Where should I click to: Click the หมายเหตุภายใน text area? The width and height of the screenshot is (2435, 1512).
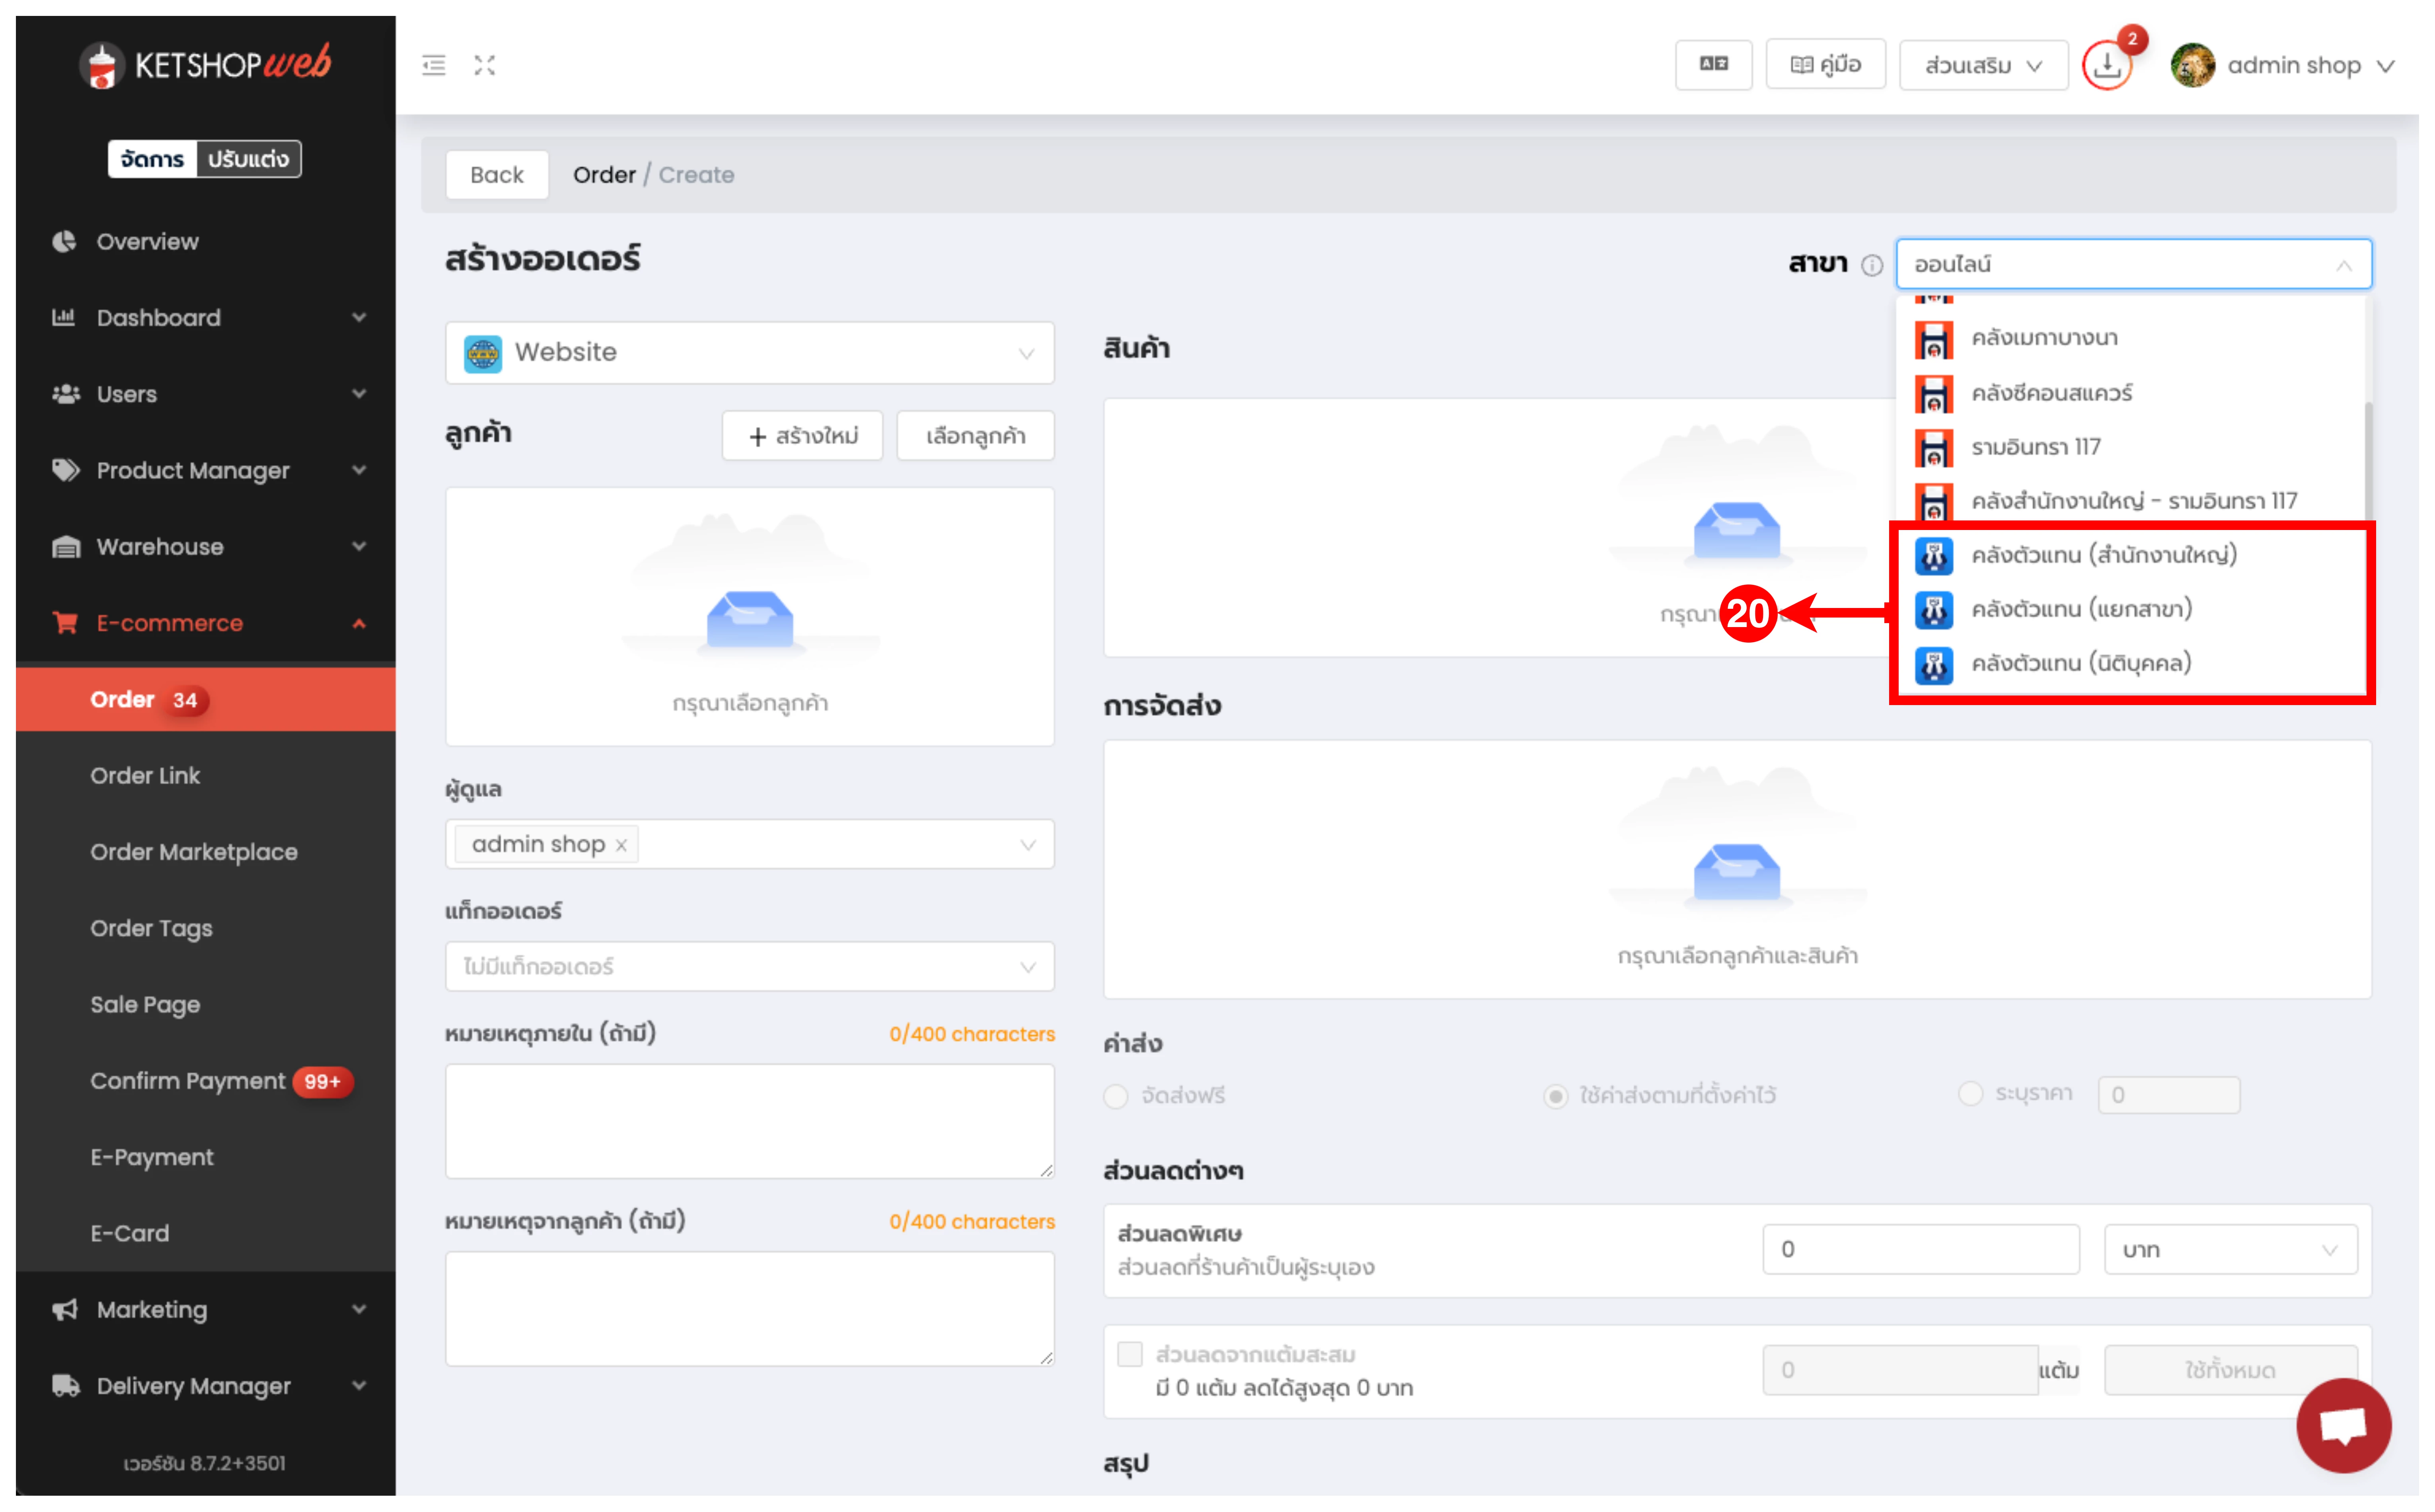click(x=749, y=1121)
